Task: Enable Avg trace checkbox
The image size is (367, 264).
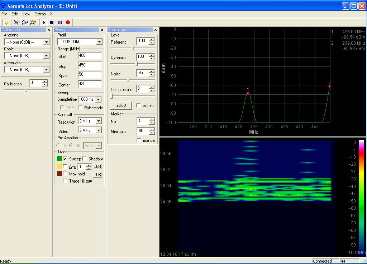Action: pos(65,166)
